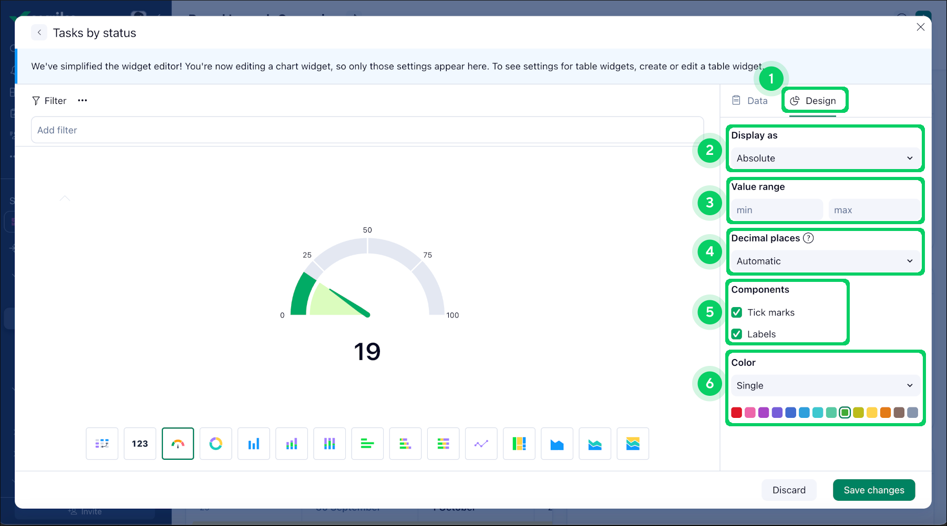Viewport: 947px width, 526px height.
Task: Uncheck the Tick marks component
Action: pyautogui.click(x=737, y=312)
